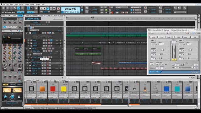
Task: Arm the PERCS track for recording
Action: 49,46
